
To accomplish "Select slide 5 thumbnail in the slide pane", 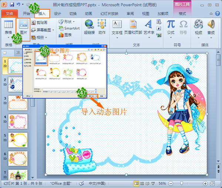I will coord(18,140).
